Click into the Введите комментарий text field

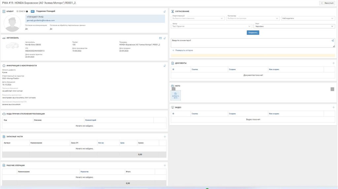pyautogui.click(x=251, y=43)
